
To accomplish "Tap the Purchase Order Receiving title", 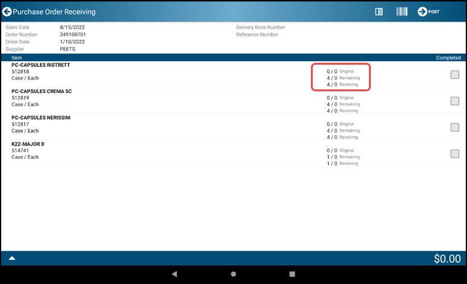I will tap(54, 11).
